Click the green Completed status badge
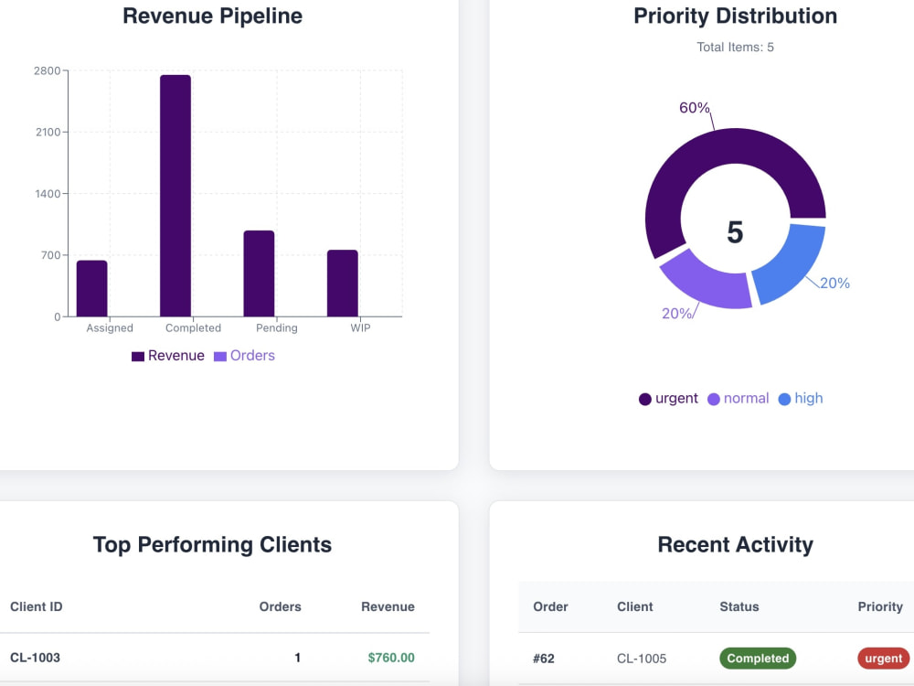 (758, 658)
